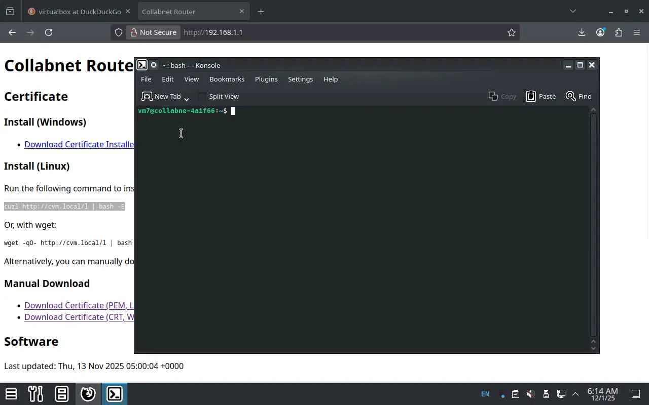Open the Firefox recent browsing view icon

[10, 12]
